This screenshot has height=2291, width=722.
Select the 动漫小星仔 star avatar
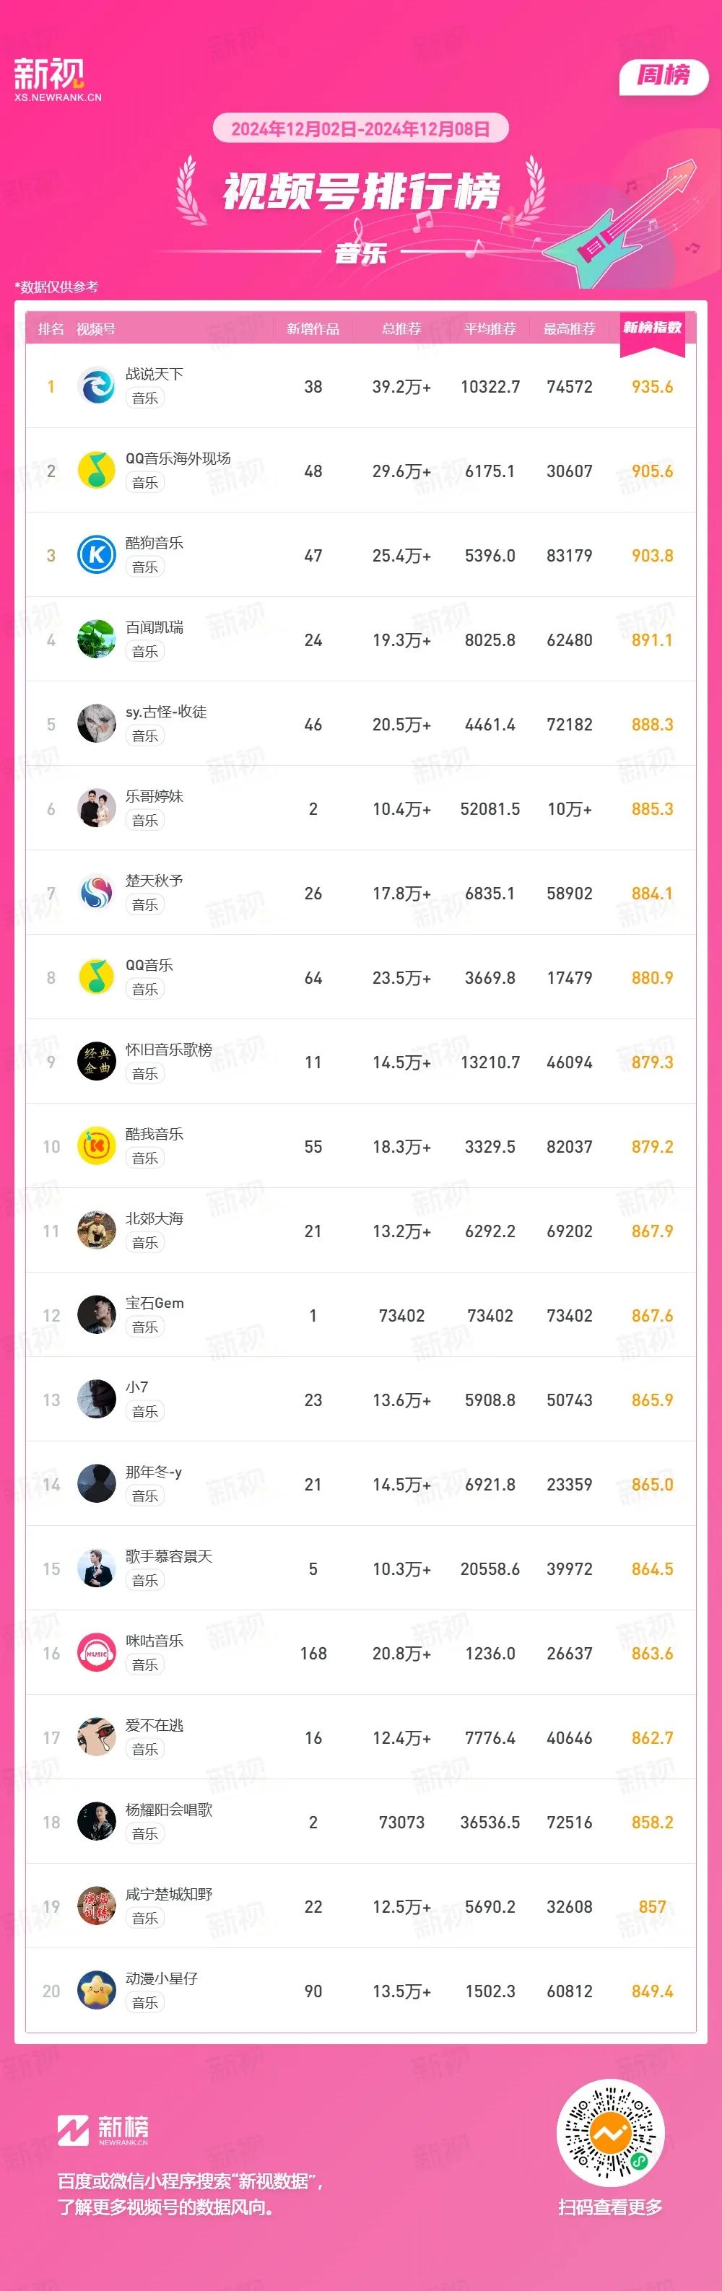coord(97,1991)
